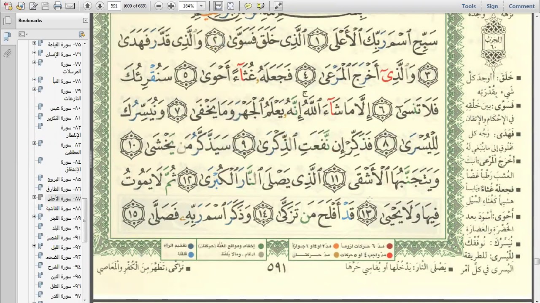540x303 pixels.
Task: Select bookmark ٩٥ سورة التين
Action: click(65, 276)
